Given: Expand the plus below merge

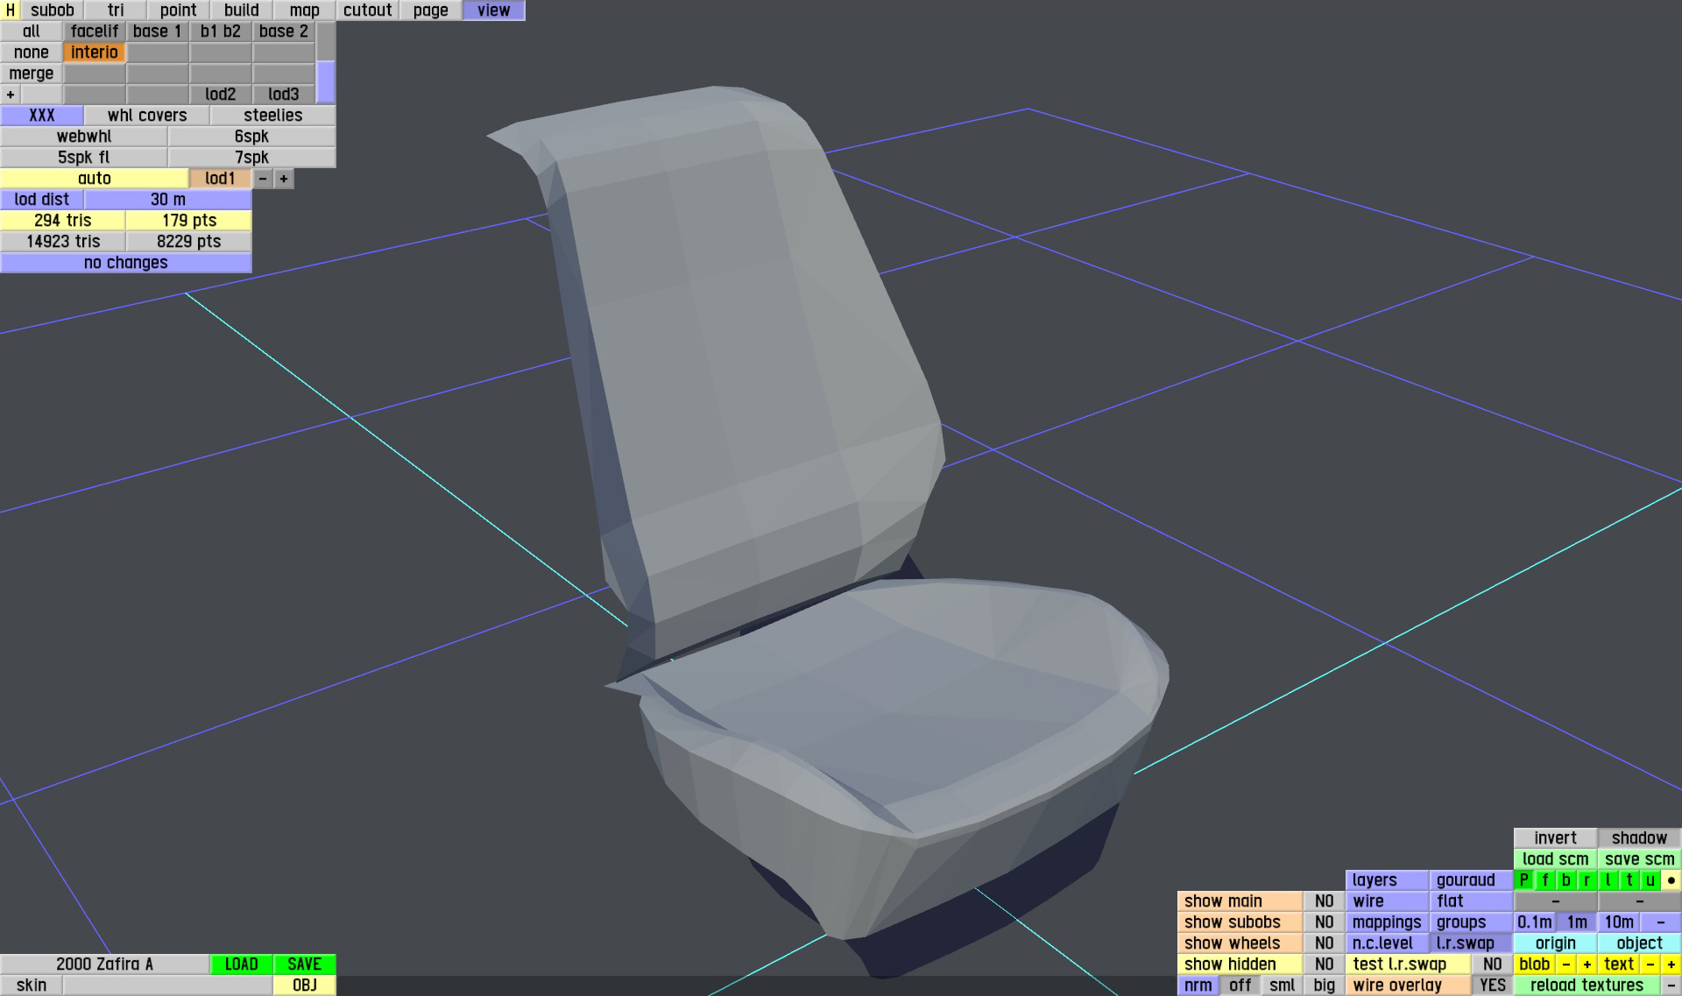Looking at the screenshot, I should point(11,95).
